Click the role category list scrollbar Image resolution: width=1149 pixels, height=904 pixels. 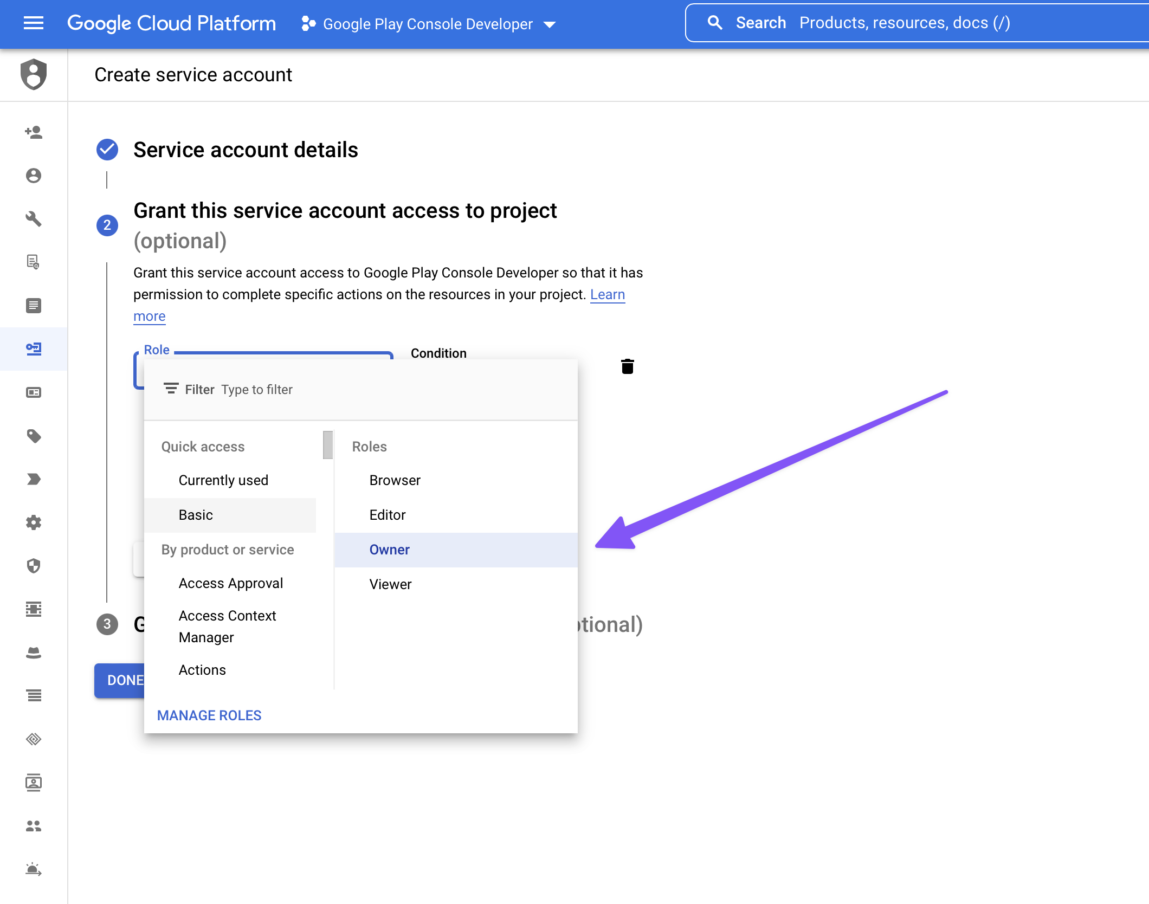[327, 445]
